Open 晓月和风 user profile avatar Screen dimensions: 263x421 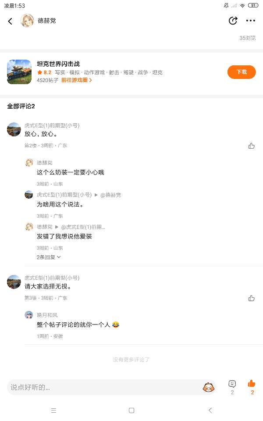tap(29, 315)
